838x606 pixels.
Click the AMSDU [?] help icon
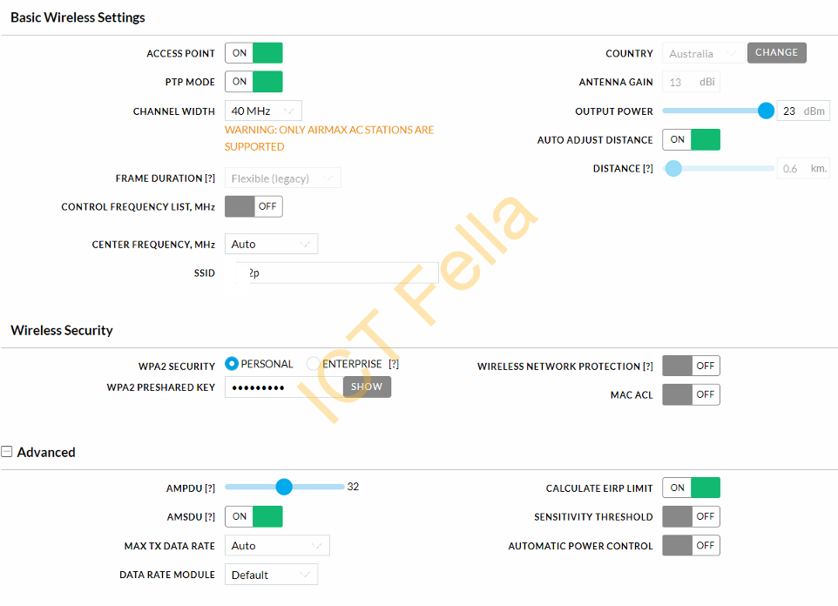[210, 517]
